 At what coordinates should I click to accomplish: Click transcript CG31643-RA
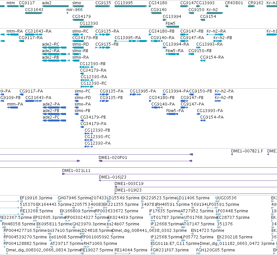pos(34,35)
